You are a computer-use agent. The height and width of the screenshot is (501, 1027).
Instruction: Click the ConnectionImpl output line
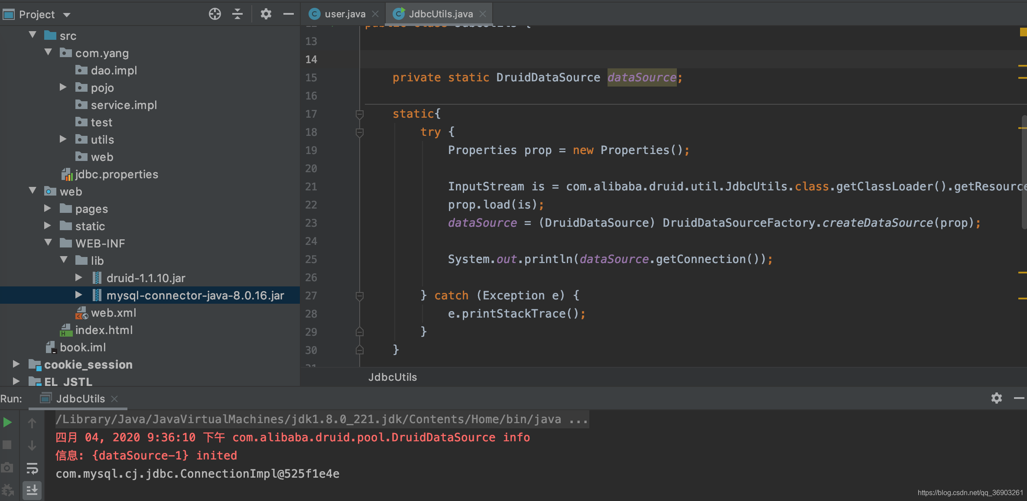(198, 474)
